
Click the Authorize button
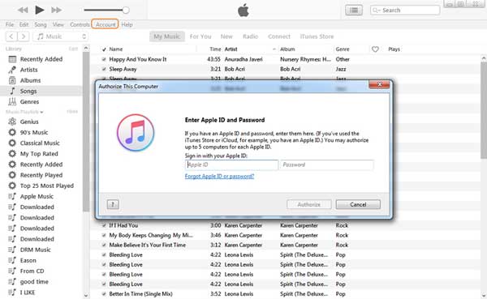309,204
